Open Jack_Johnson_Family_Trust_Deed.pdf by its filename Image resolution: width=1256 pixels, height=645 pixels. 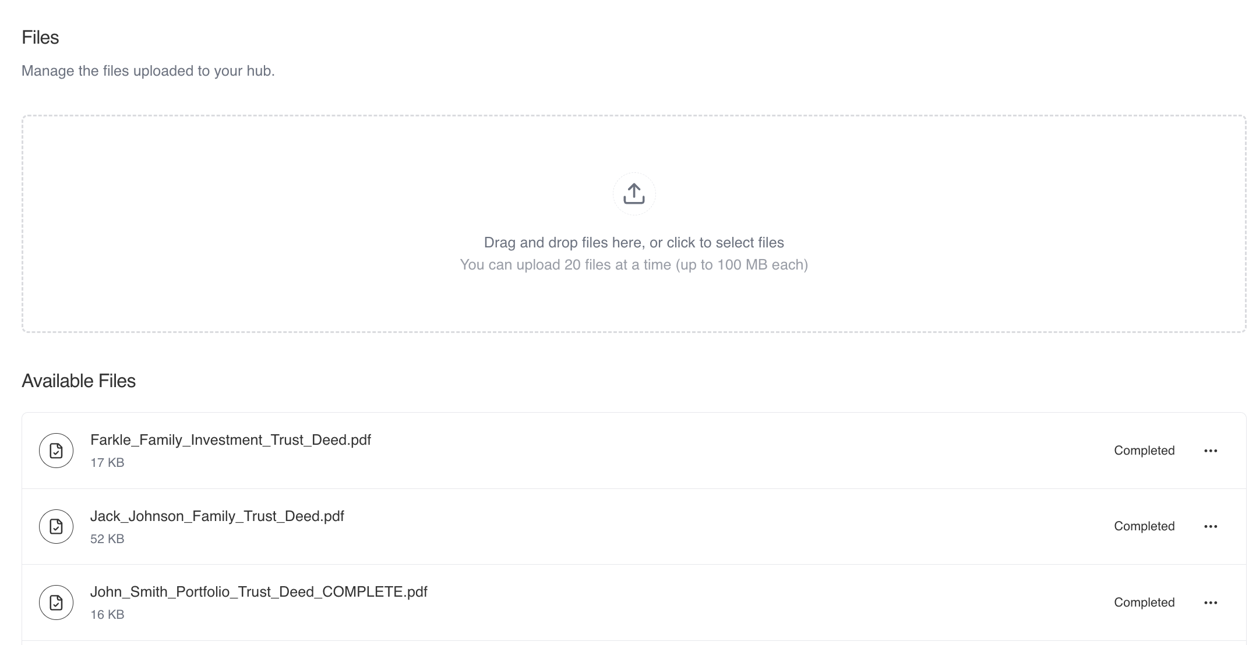(217, 516)
